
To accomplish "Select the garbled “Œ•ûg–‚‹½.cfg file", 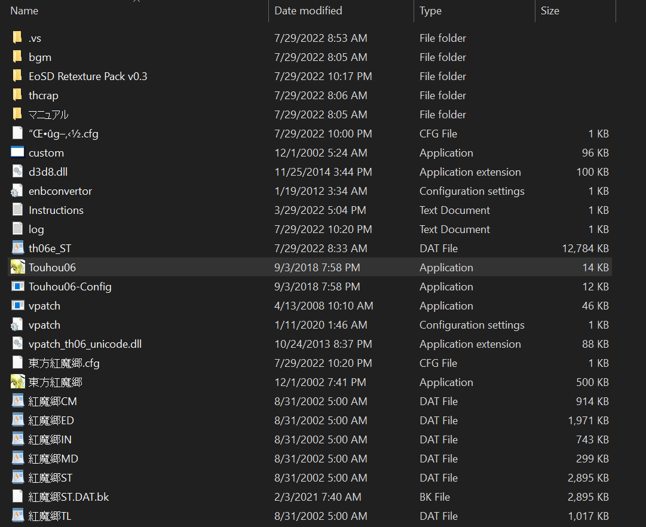I will [63, 134].
